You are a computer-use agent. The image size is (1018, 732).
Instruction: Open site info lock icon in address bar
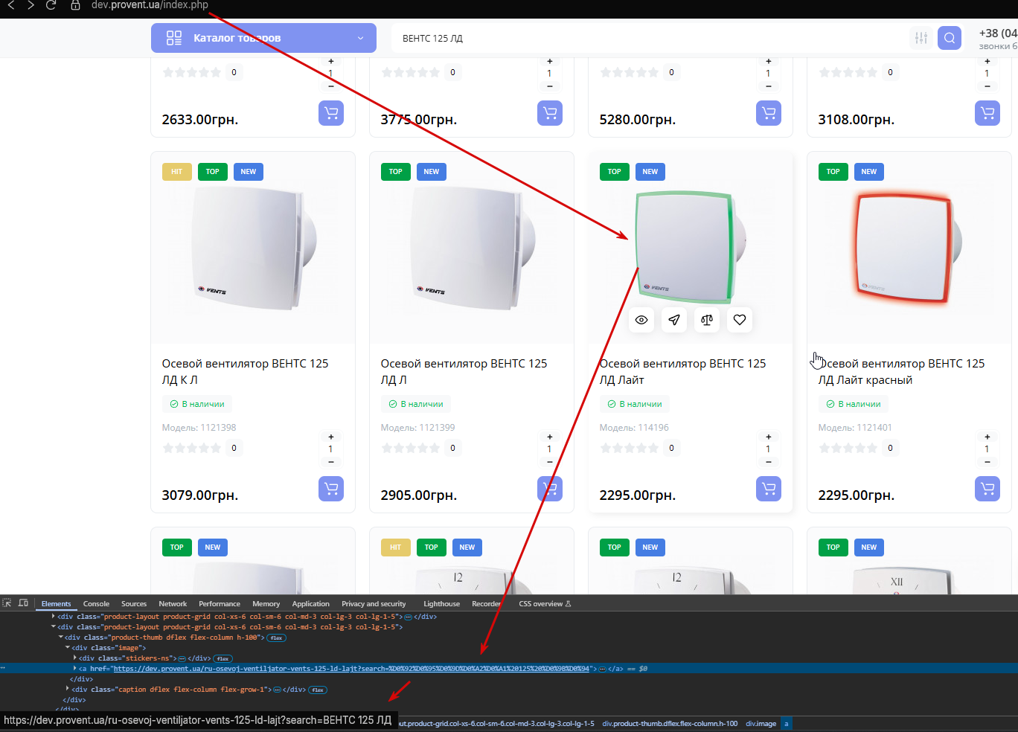[75, 5]
